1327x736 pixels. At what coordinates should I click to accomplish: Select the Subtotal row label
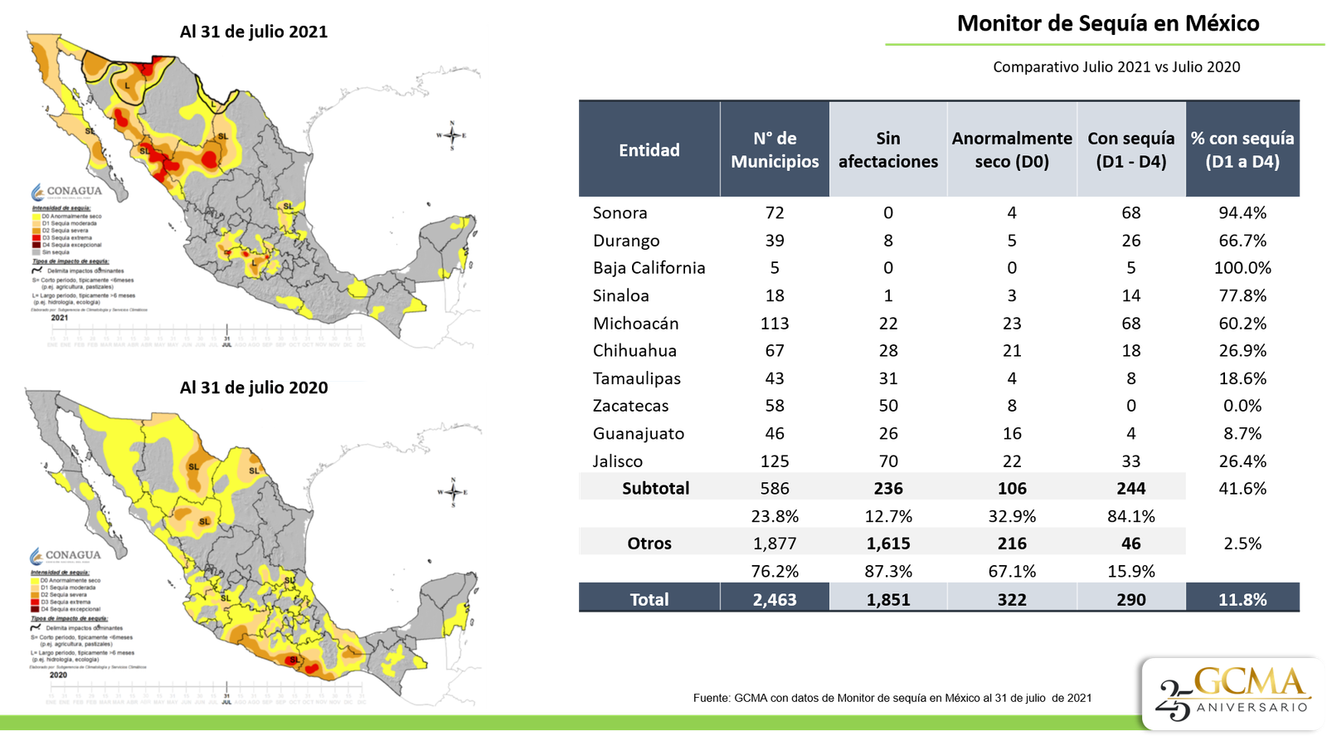tap(655, 489)
